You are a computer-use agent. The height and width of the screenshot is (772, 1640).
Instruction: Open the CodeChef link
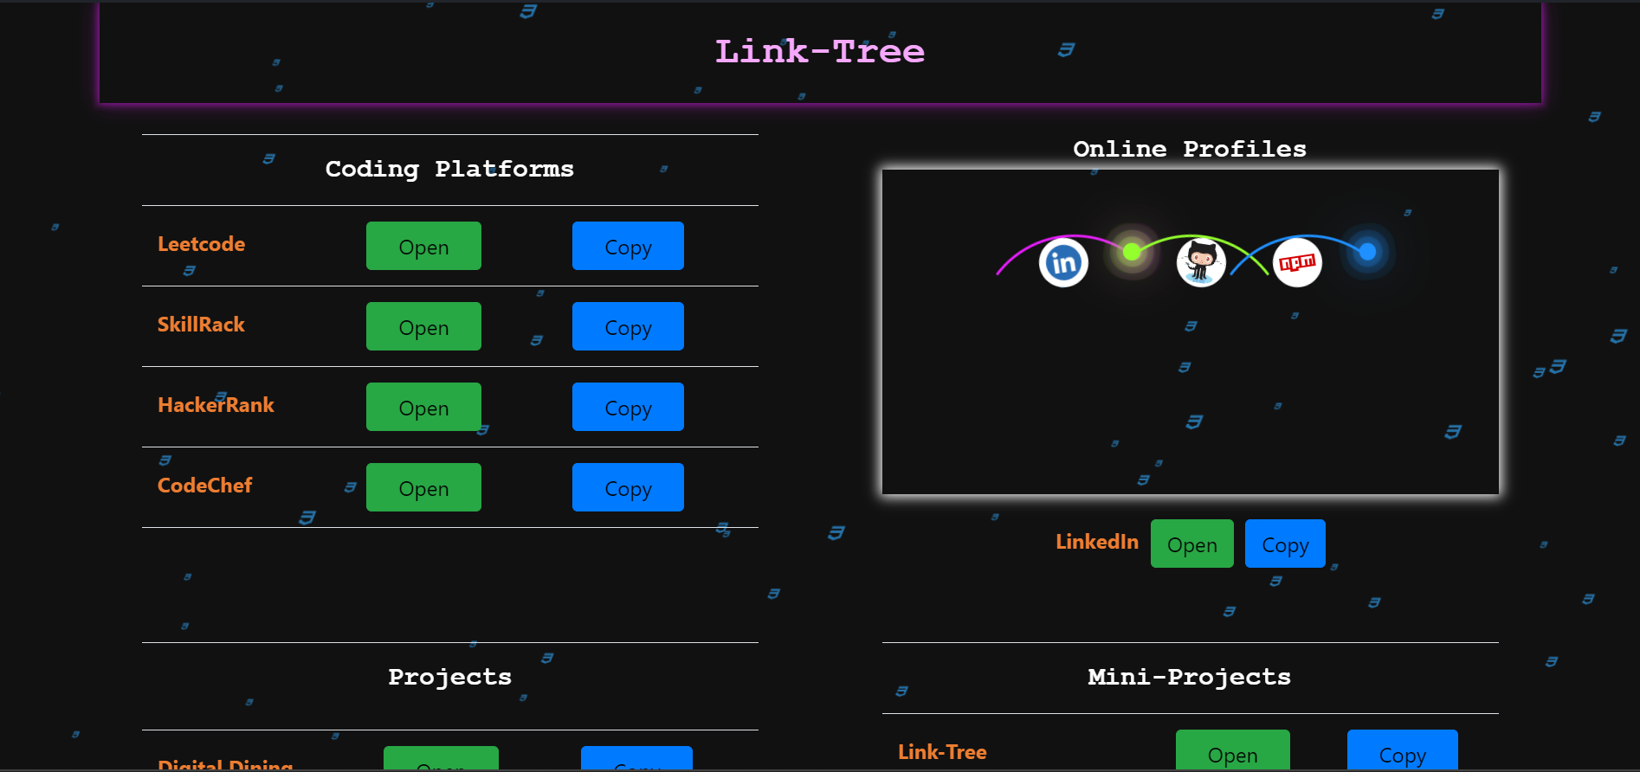[x=423, y=487]
